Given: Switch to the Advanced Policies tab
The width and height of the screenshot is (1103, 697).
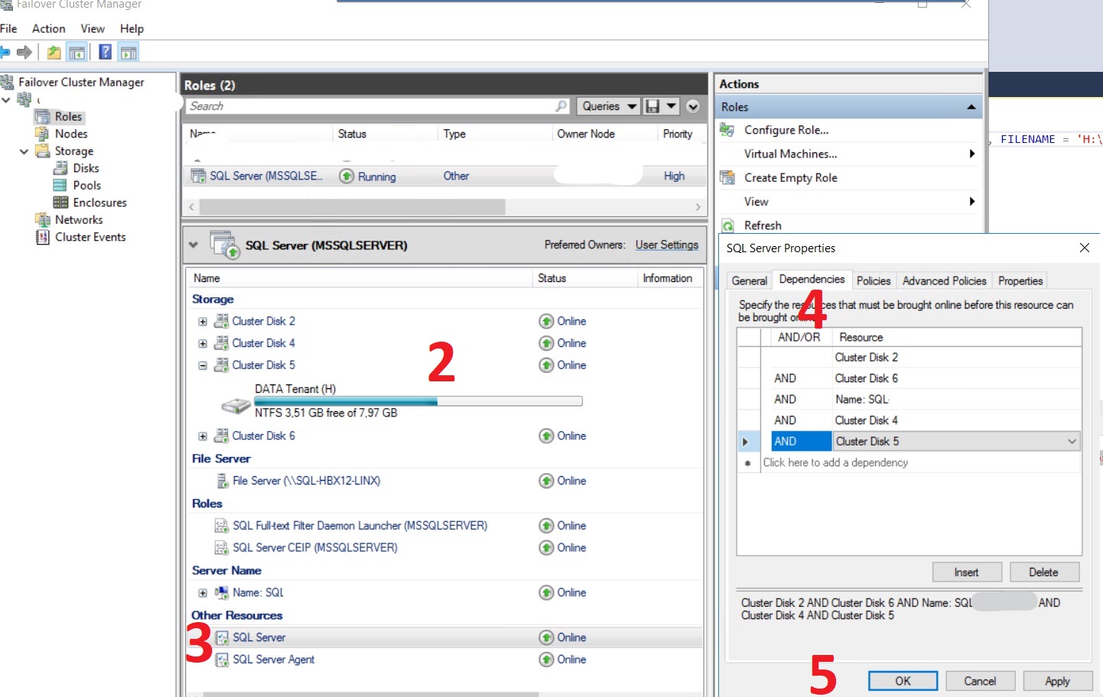Looking at the screenshot, I should 944,281.
